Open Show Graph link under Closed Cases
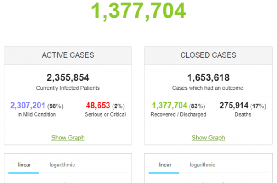This screenshot has height=183, width=277. click(x=208, y=138)
